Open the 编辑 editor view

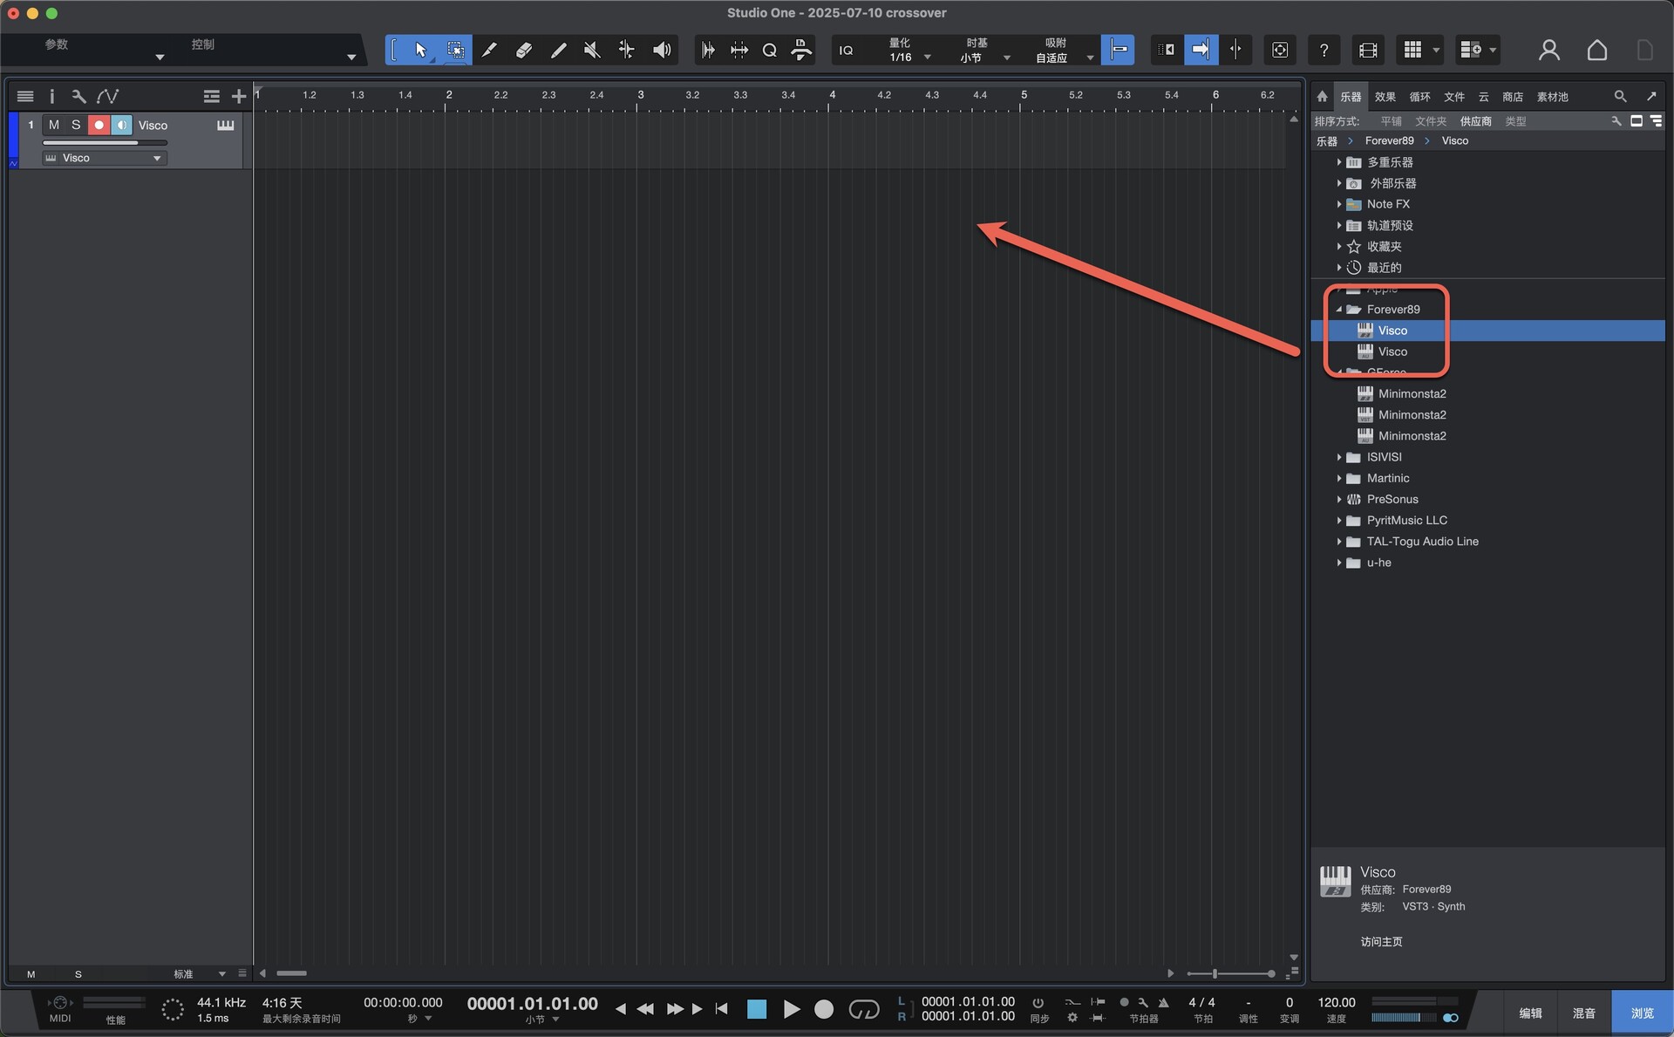1530,1013
